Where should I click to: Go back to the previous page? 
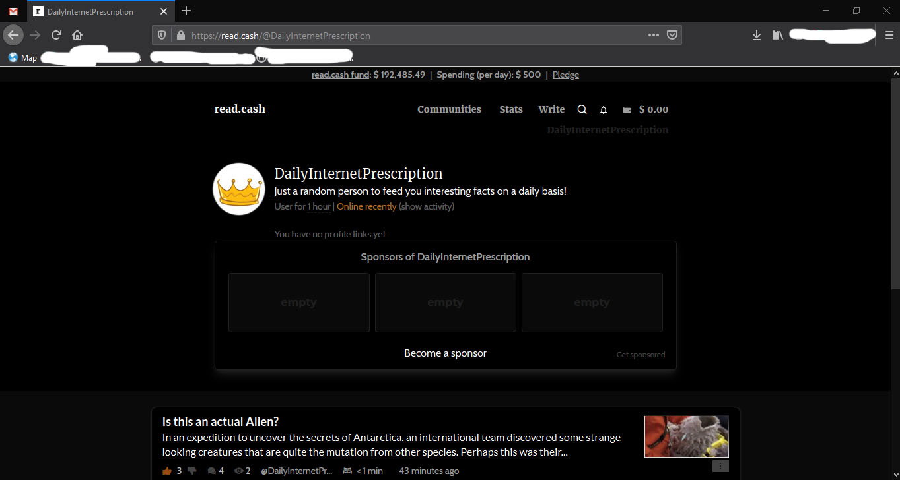coord(13,35)
